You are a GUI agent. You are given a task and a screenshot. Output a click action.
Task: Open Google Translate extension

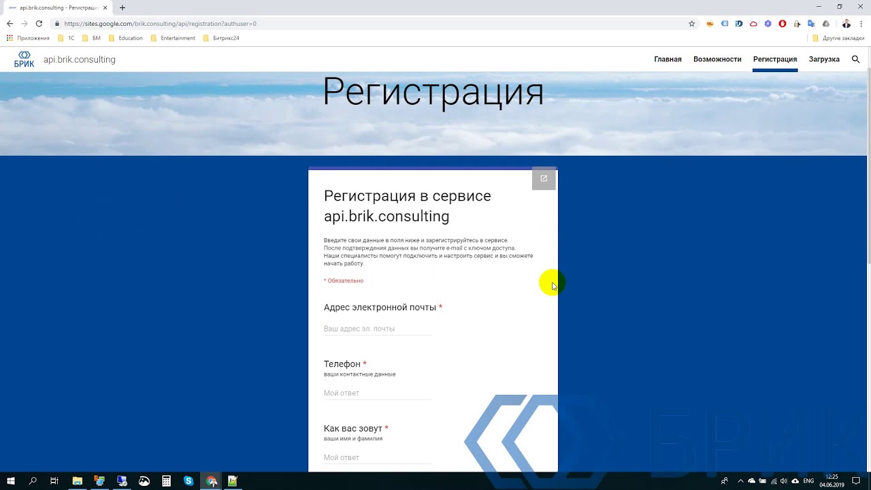811,24
